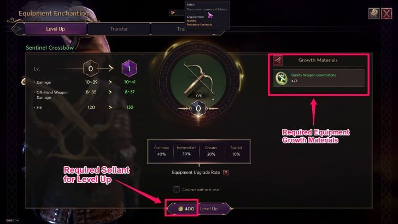This screenshot has width=398, height=224.
Task: Open the help guide book icon
Action: point(373,14)
